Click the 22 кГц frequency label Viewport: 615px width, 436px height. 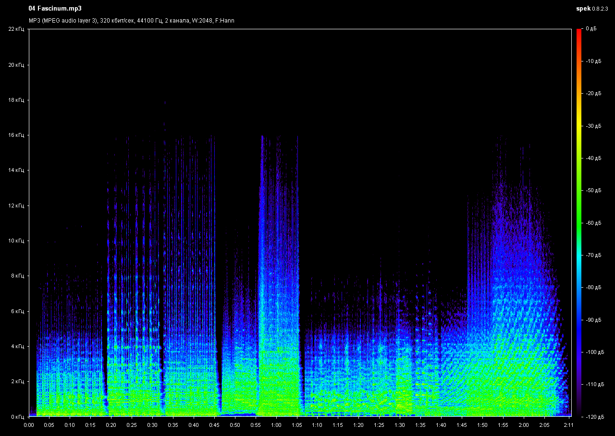pos(16,29)
